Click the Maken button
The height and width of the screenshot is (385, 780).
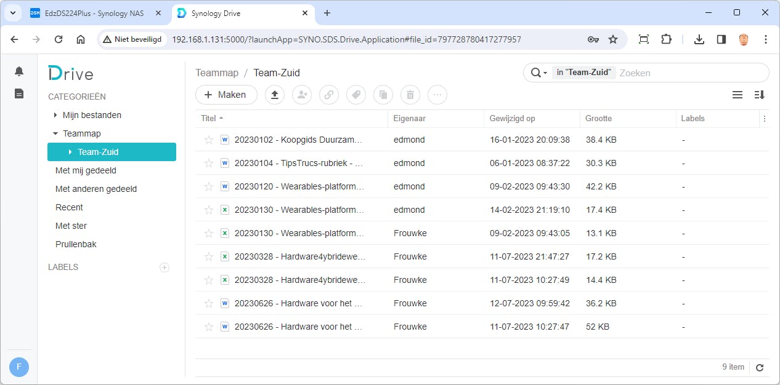(226, 95)
